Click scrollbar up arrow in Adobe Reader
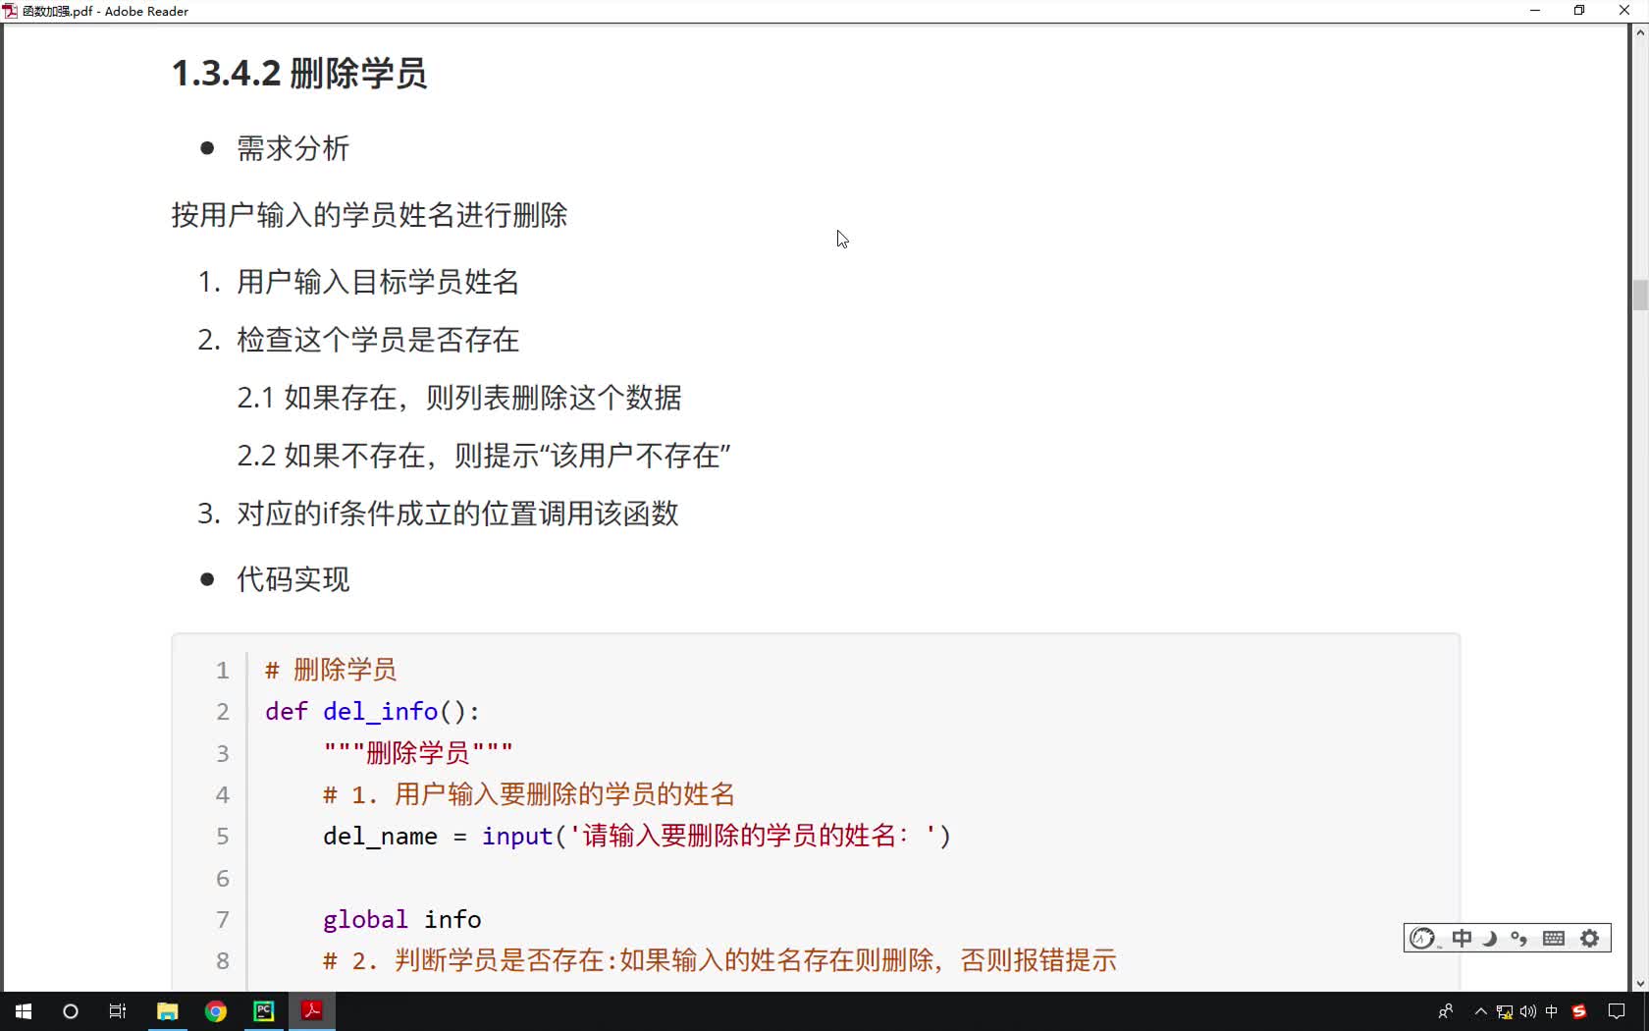This screenshot has width=1649, height=1031. 1640,32
